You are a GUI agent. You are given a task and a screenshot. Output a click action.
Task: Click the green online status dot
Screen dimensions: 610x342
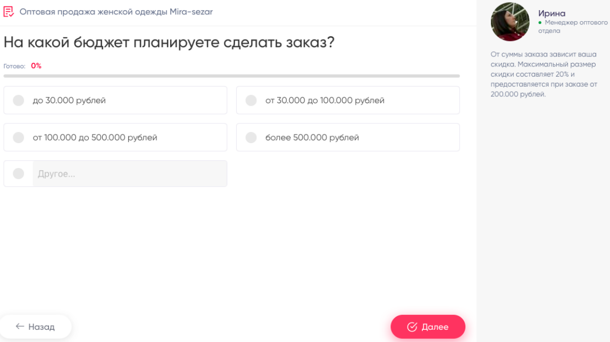(x=540, y=22)
